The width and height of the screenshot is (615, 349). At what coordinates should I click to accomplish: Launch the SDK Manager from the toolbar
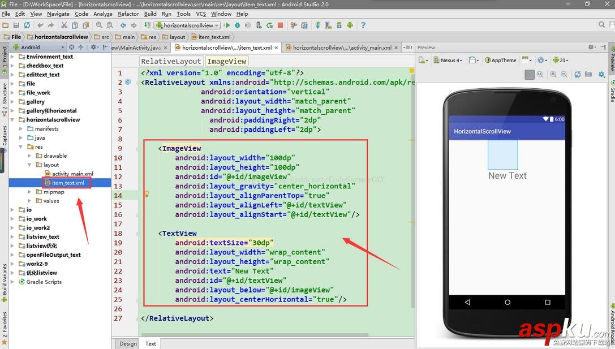pos(339,25)
